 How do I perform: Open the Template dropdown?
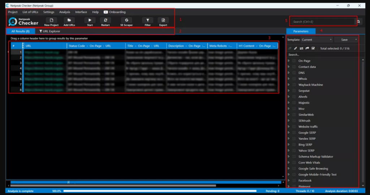[x=317, y=40]
